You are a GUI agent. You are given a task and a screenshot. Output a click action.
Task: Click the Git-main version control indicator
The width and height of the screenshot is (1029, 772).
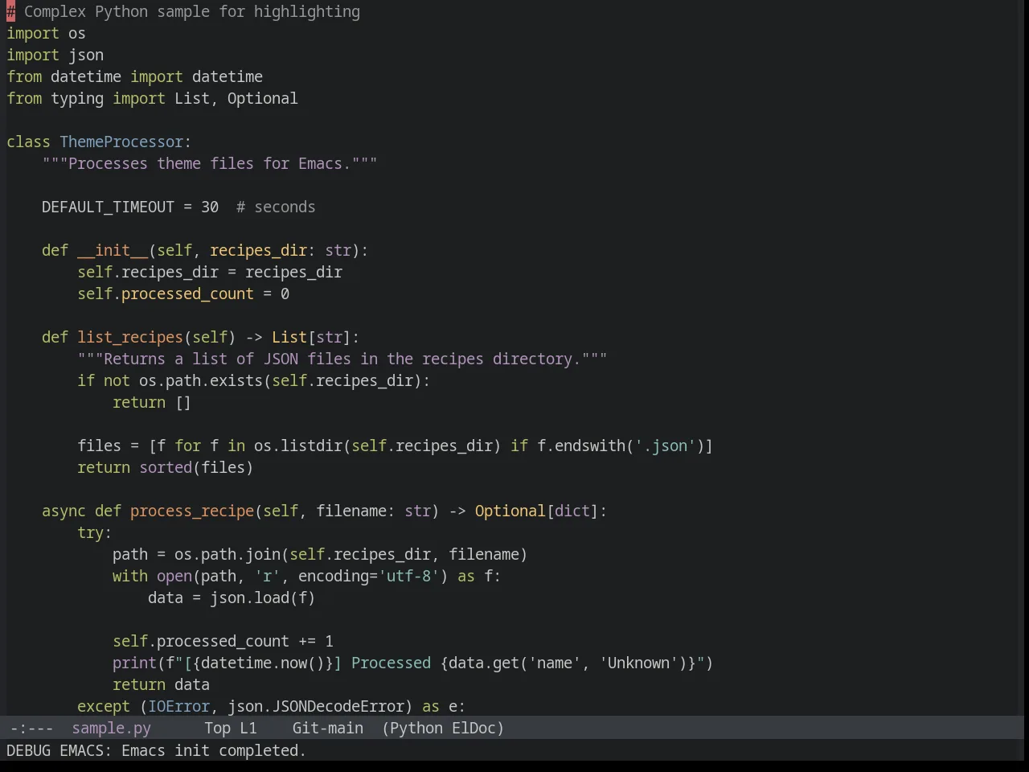327,728
